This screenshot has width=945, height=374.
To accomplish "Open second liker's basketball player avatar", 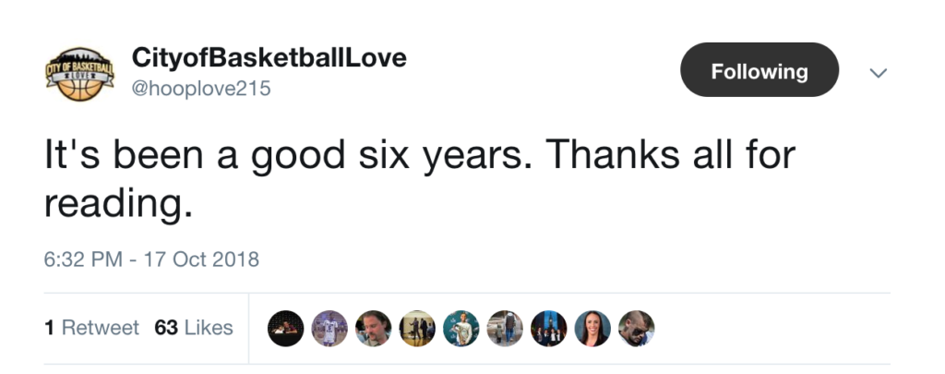I will pyautogui.click(x=329, y=328).
